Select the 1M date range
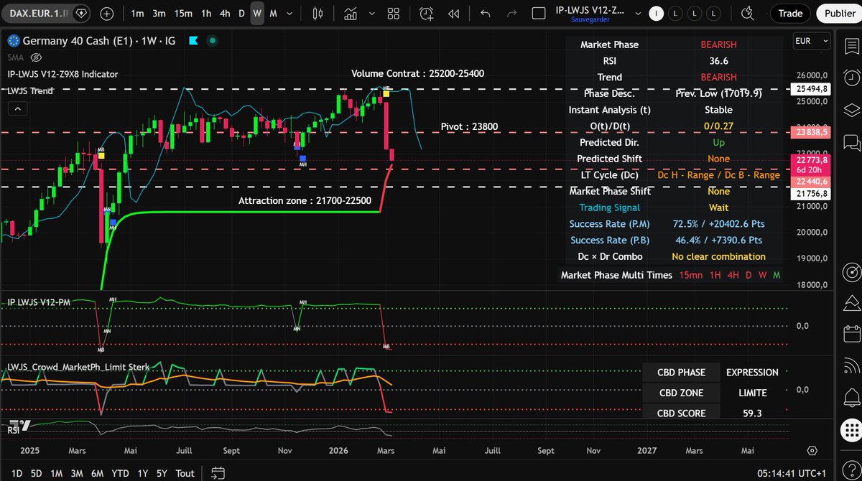This screenshot has height=481, width=862. click(x=56, y=473)
